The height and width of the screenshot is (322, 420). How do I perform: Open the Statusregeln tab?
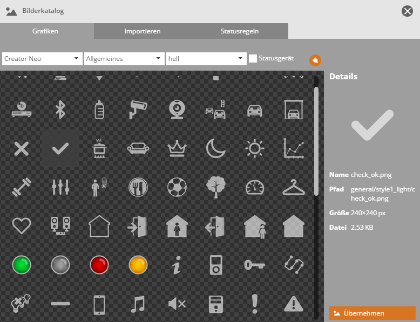[x=240, y=31]
